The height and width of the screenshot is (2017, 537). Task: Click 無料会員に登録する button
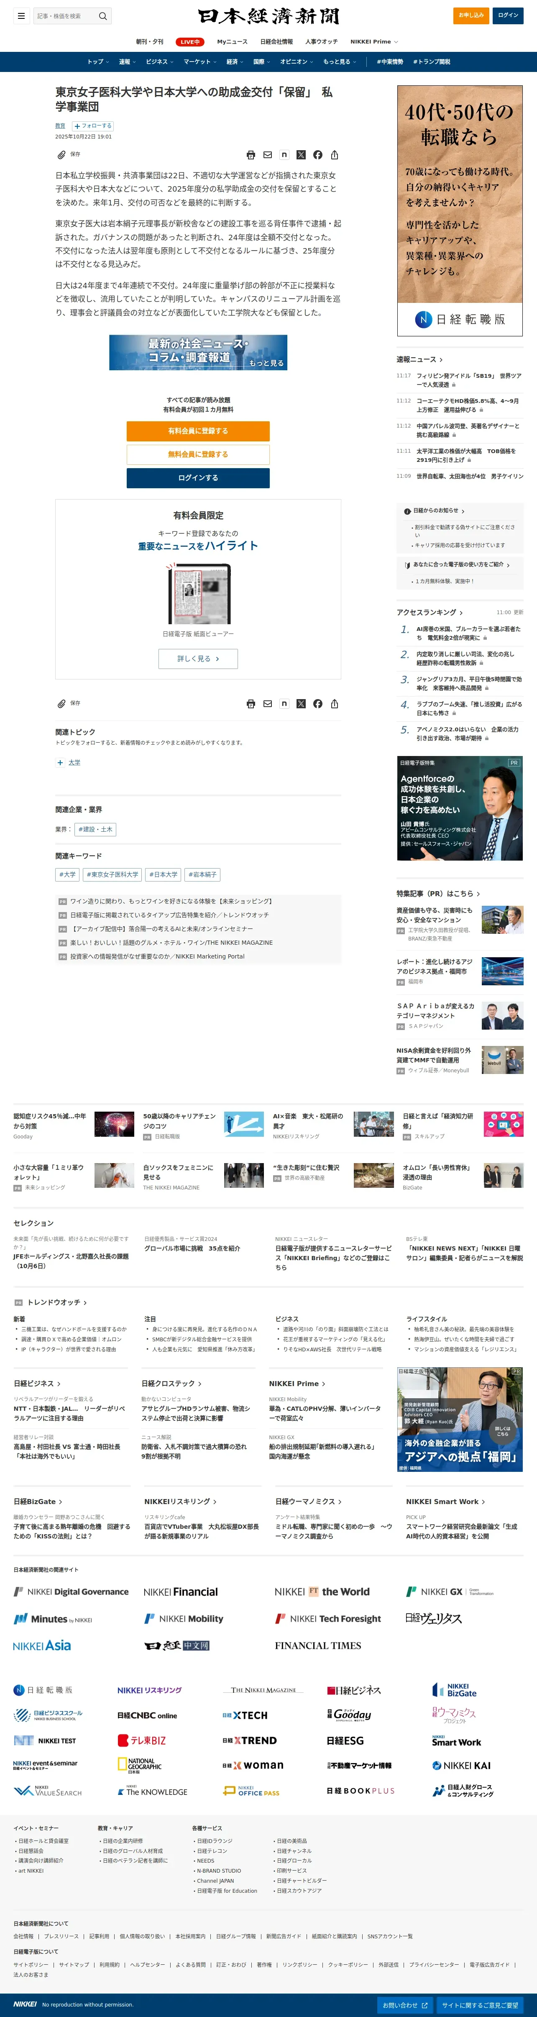pyautogui.click(x=198, y=455)
